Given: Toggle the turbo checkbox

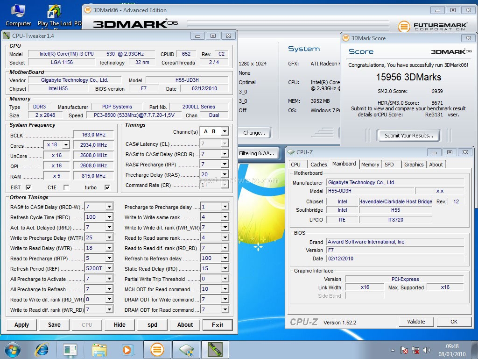Looking at the screenshot, I should pyautogui.click(x=107, y=187).
